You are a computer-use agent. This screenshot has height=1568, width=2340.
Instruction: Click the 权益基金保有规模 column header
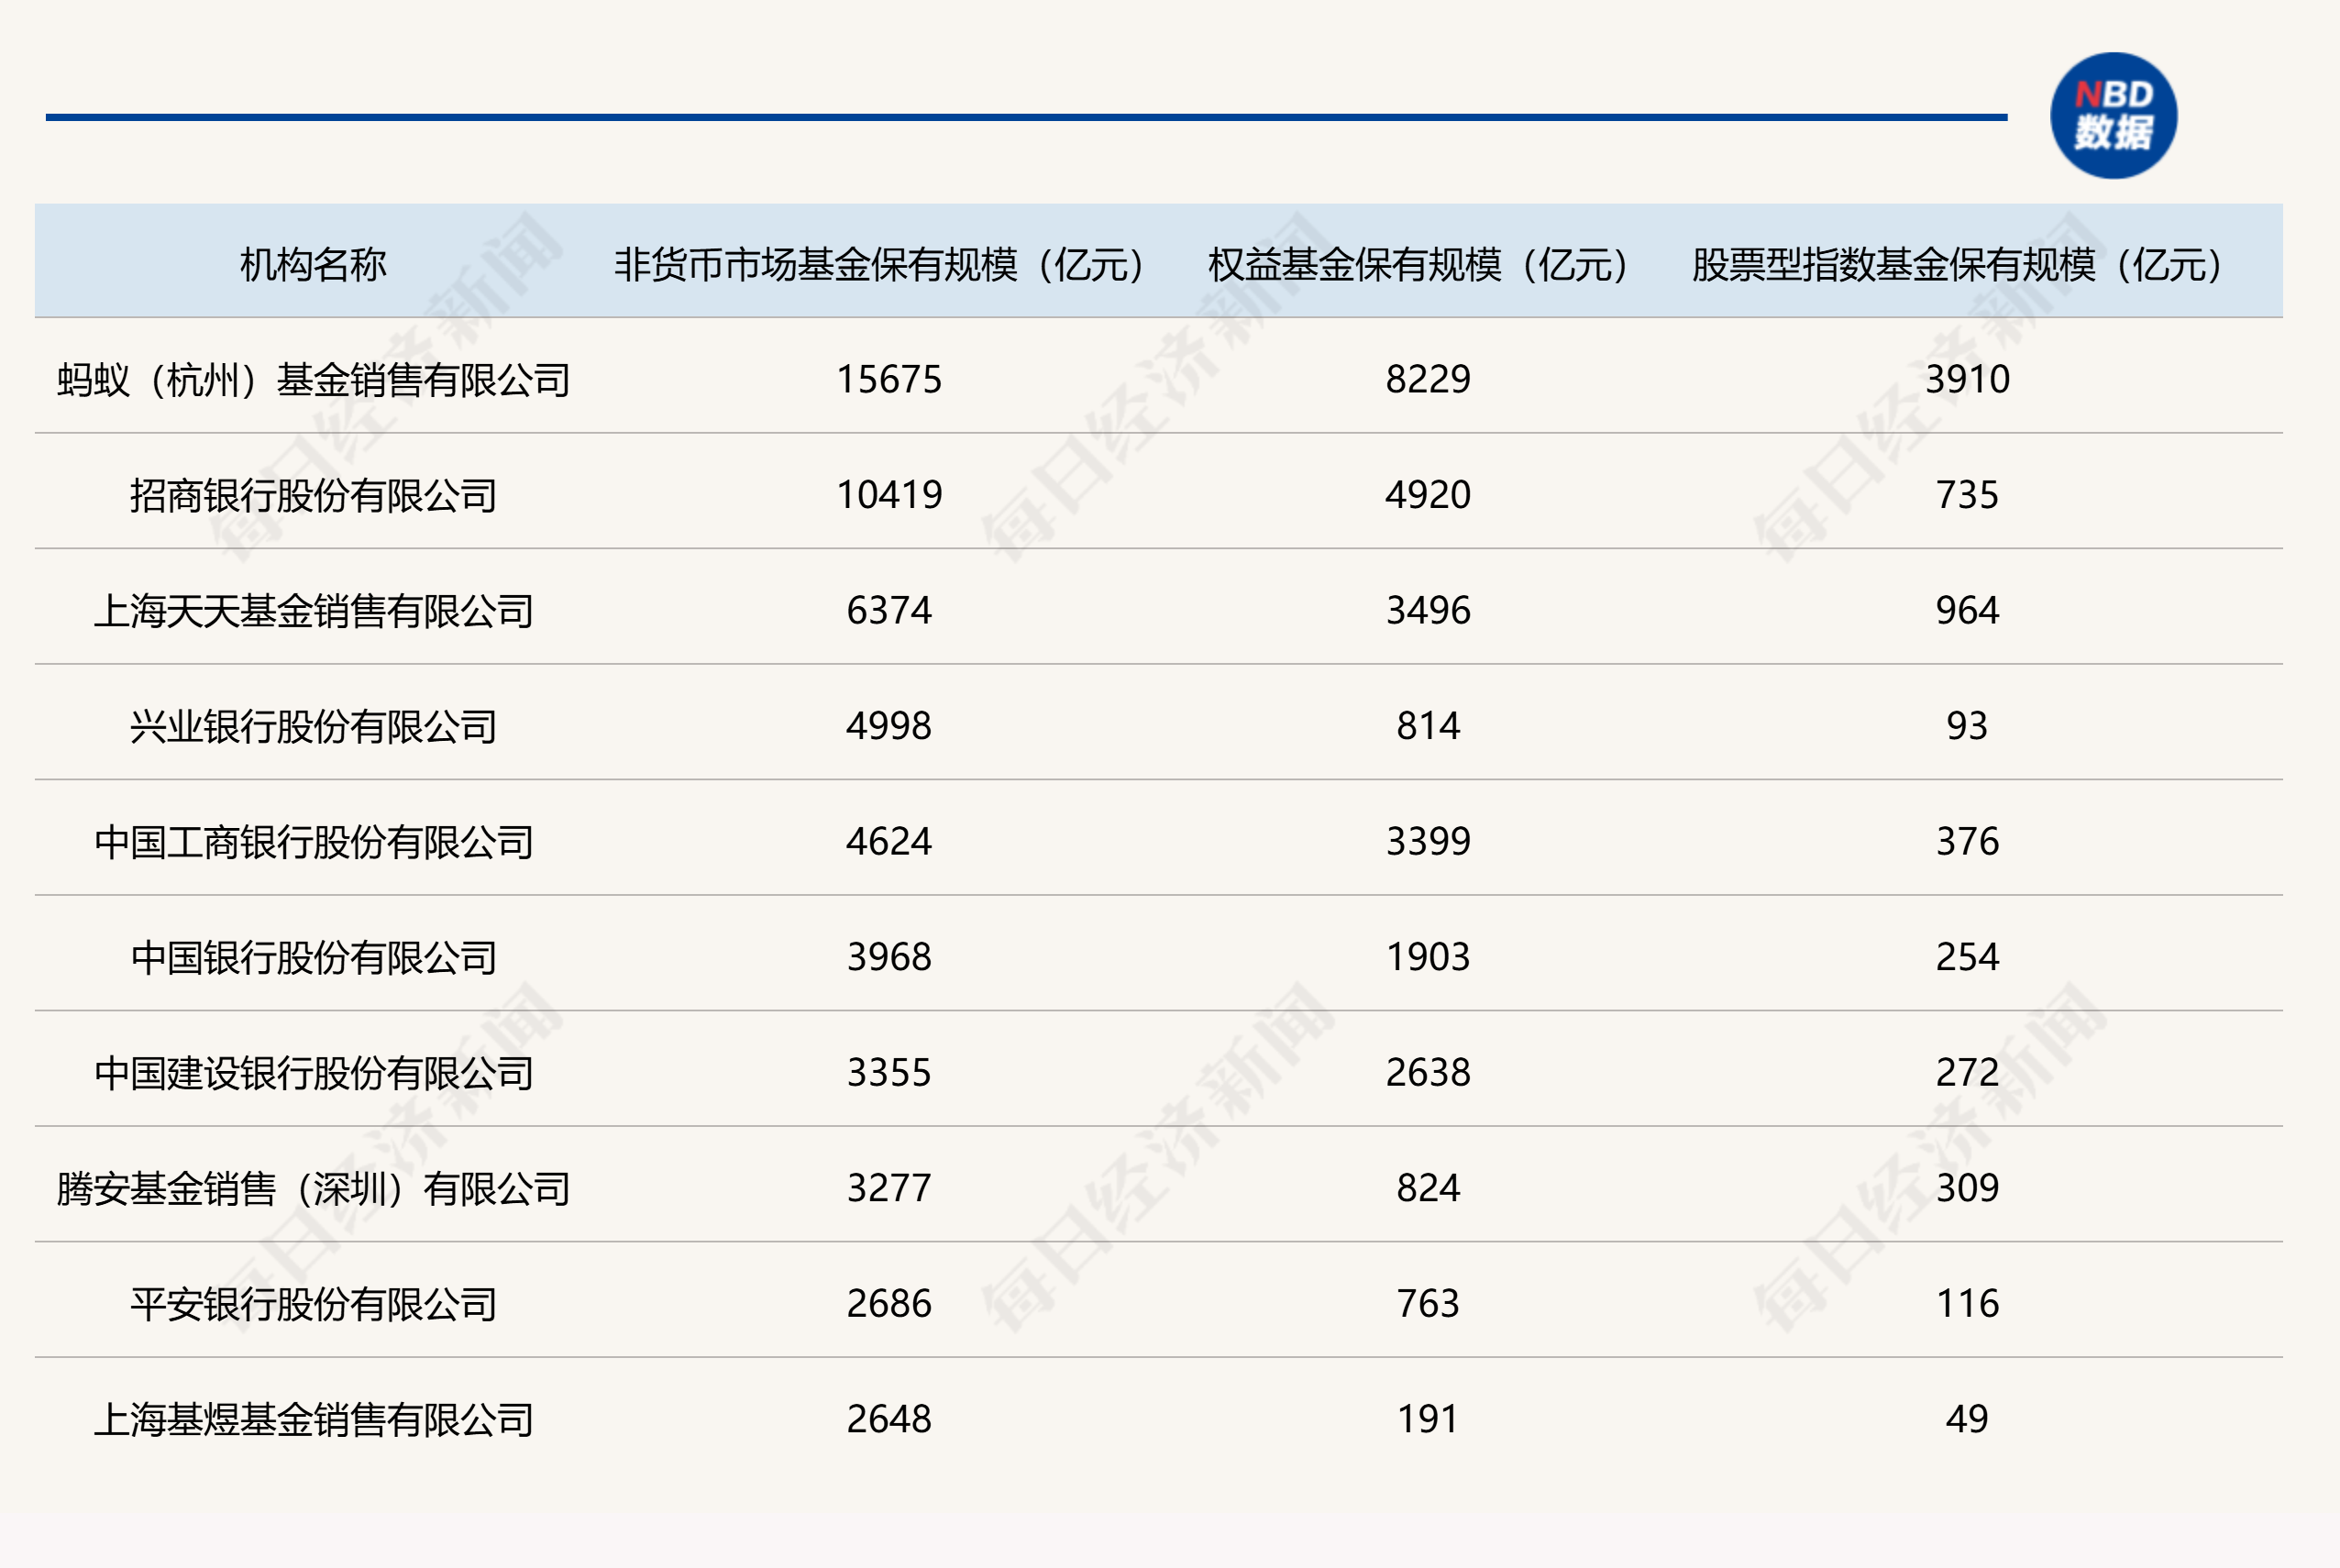pyautogui.click(x=1419, y=264)
